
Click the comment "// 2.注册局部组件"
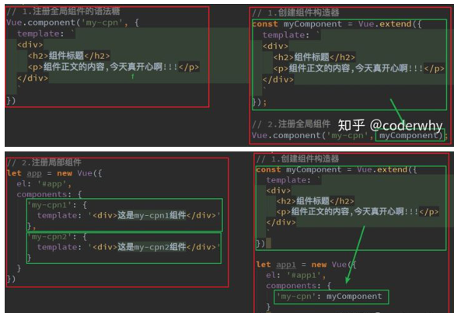pyautogui.click(x=44, y=162)
